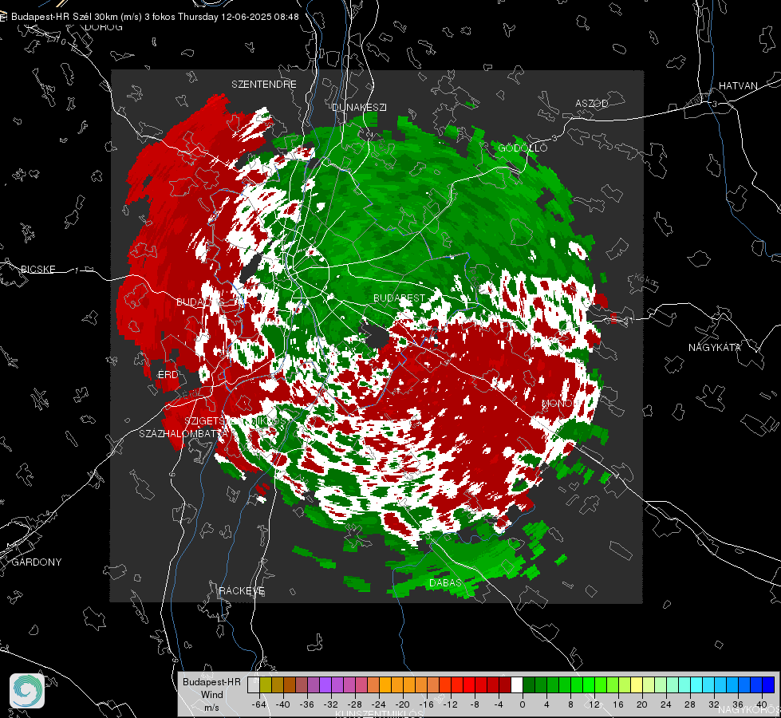
Task: Click the ASZOD city label
Action: (592, 103)
